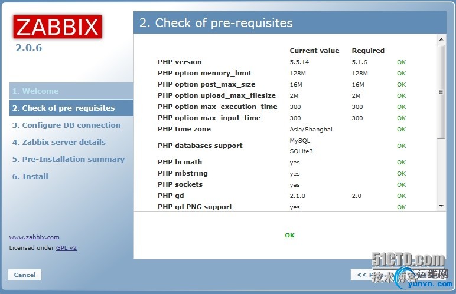Click the 'Current value' column header
Image resolution: width=456 pixels, height=294 pixels.
[x=314, y=51]
